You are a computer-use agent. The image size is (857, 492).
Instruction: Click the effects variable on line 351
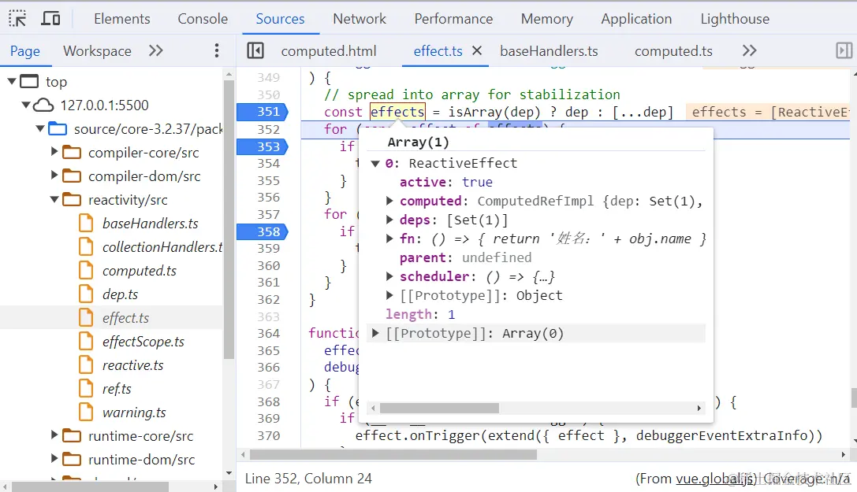click(x=397, y=112)
